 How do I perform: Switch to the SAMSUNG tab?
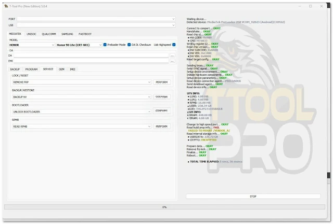tap(67, 34)
